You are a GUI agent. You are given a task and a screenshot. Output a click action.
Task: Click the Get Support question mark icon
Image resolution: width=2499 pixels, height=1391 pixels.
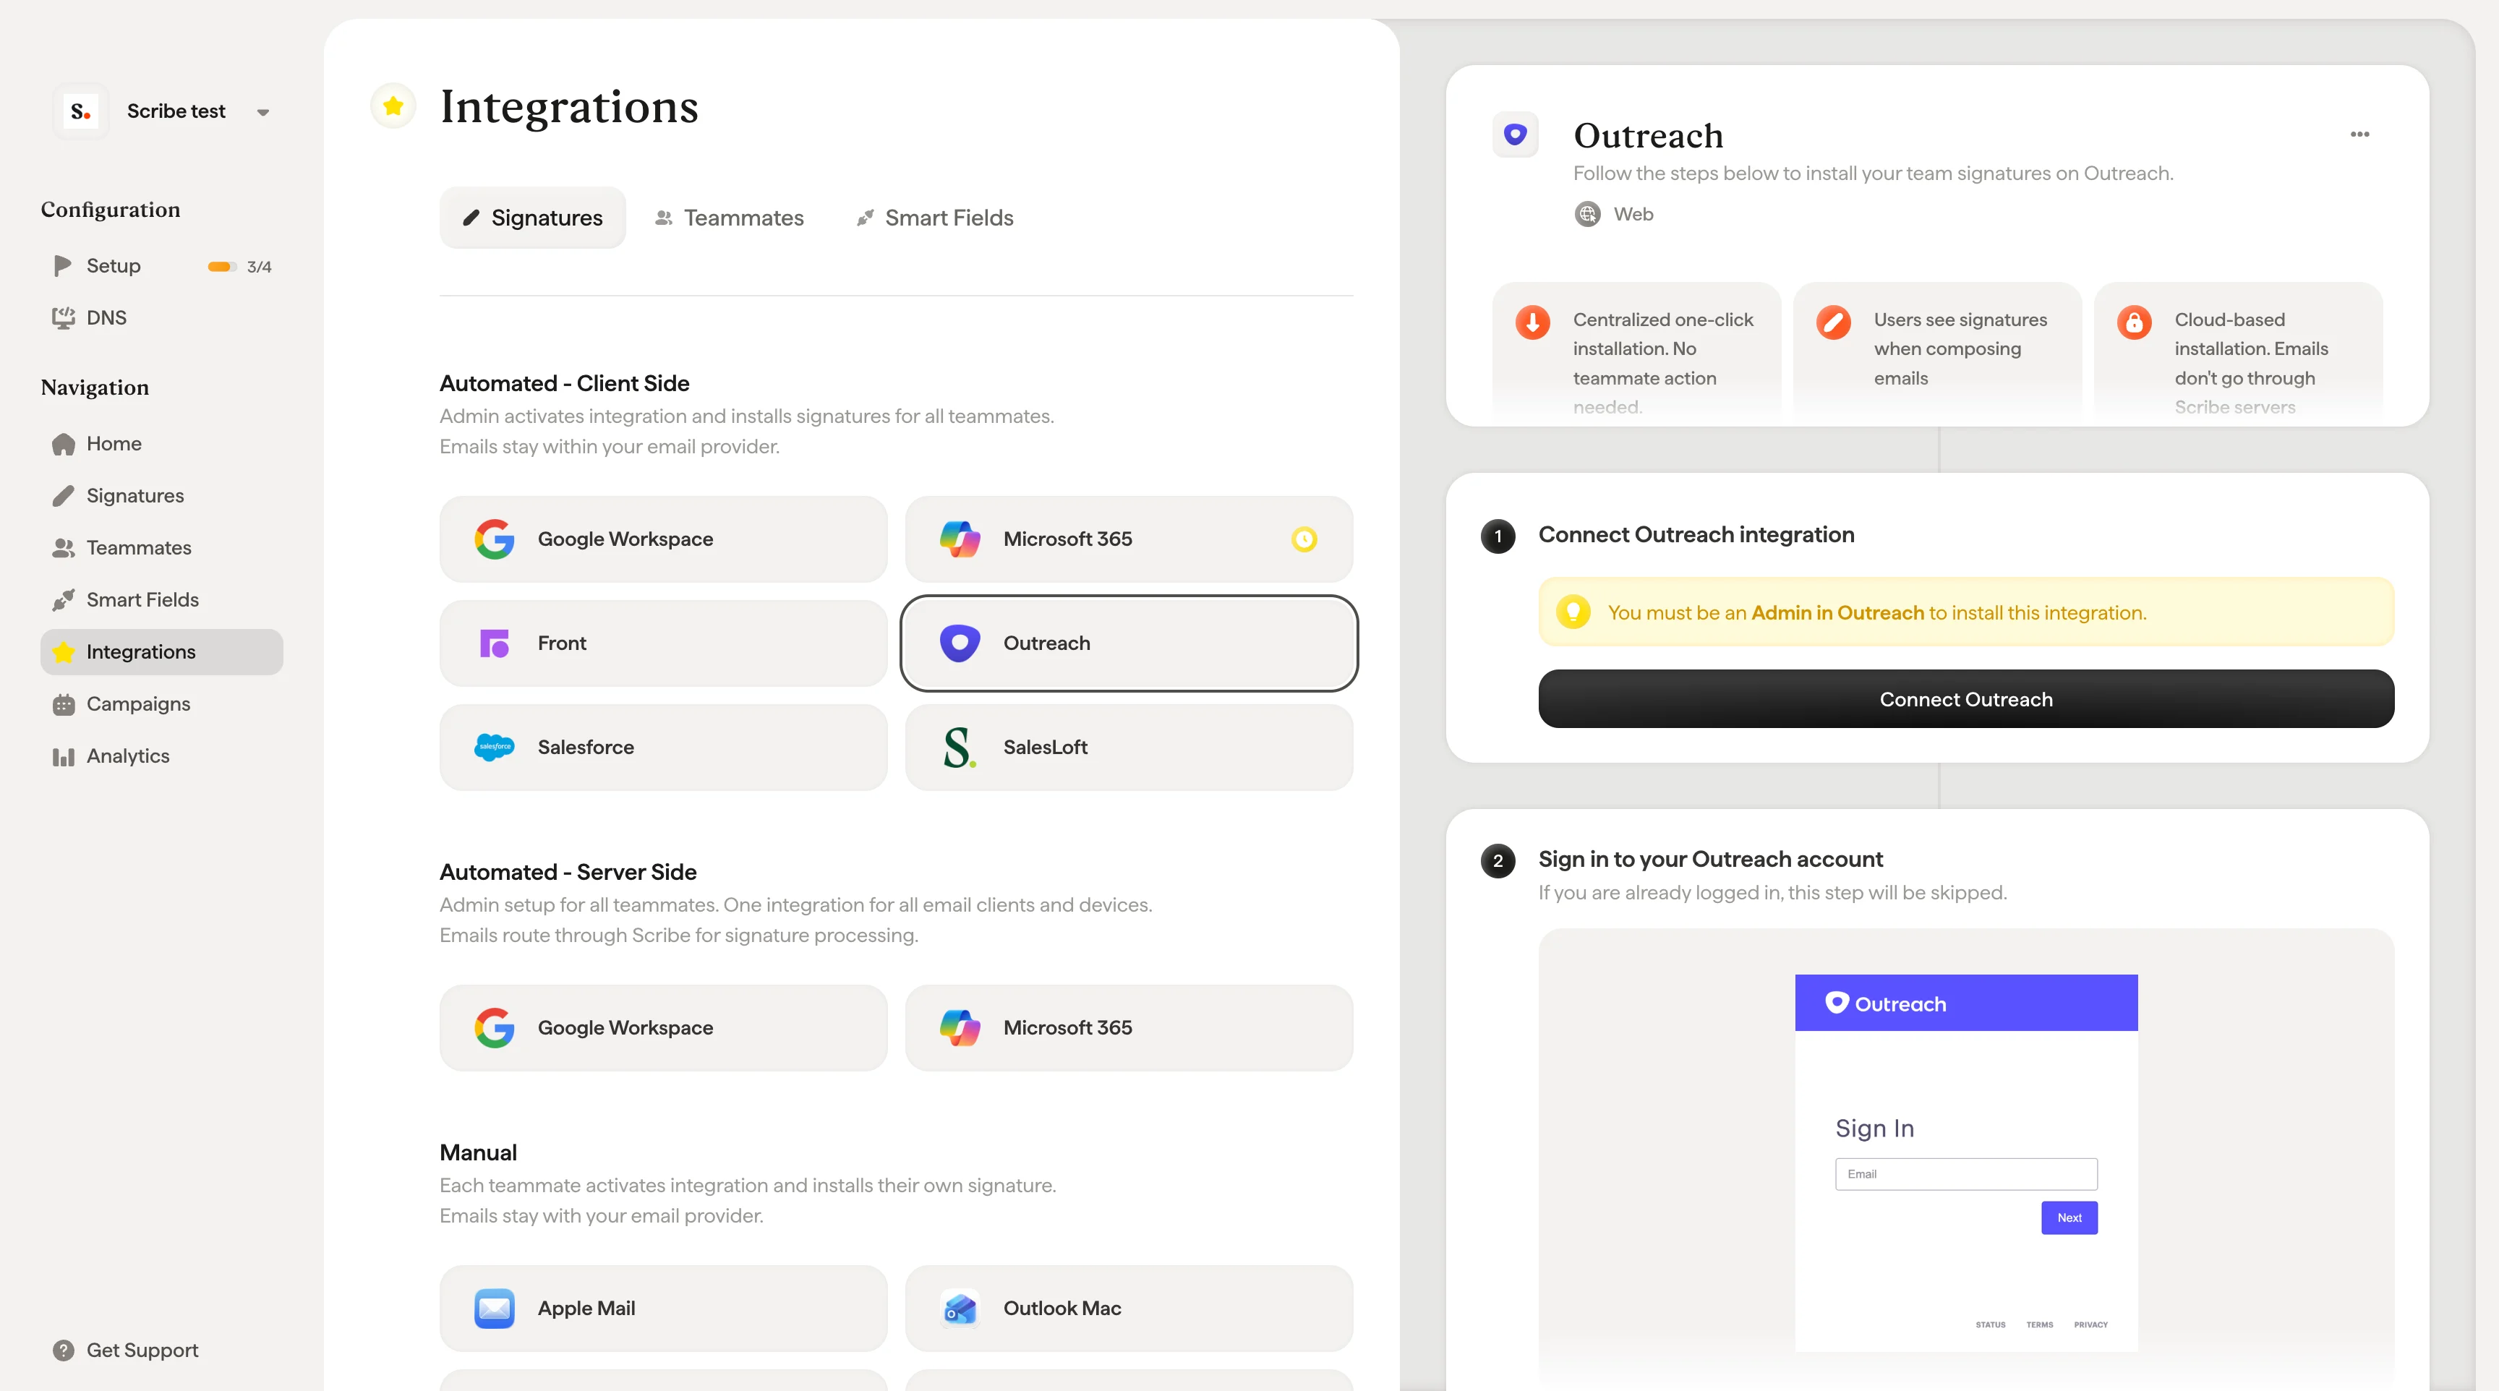coord(63,1351)
